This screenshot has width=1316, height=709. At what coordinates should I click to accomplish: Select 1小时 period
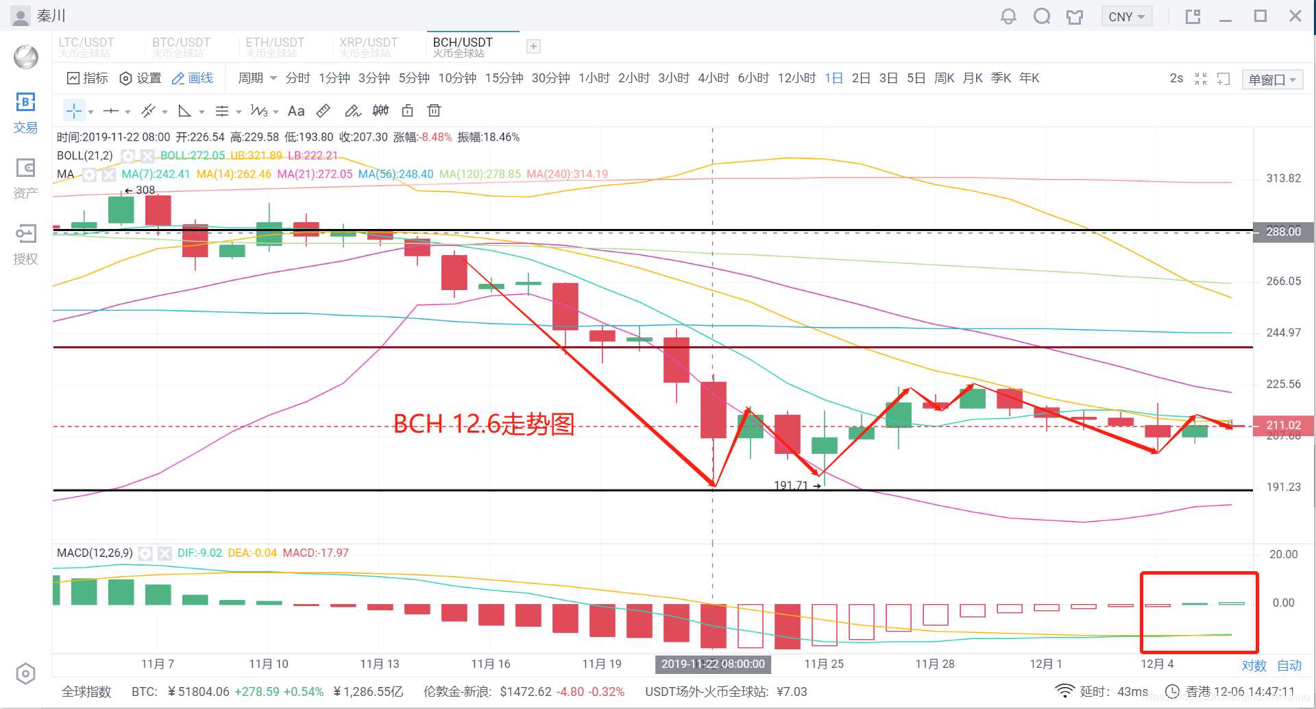[594, 78]
